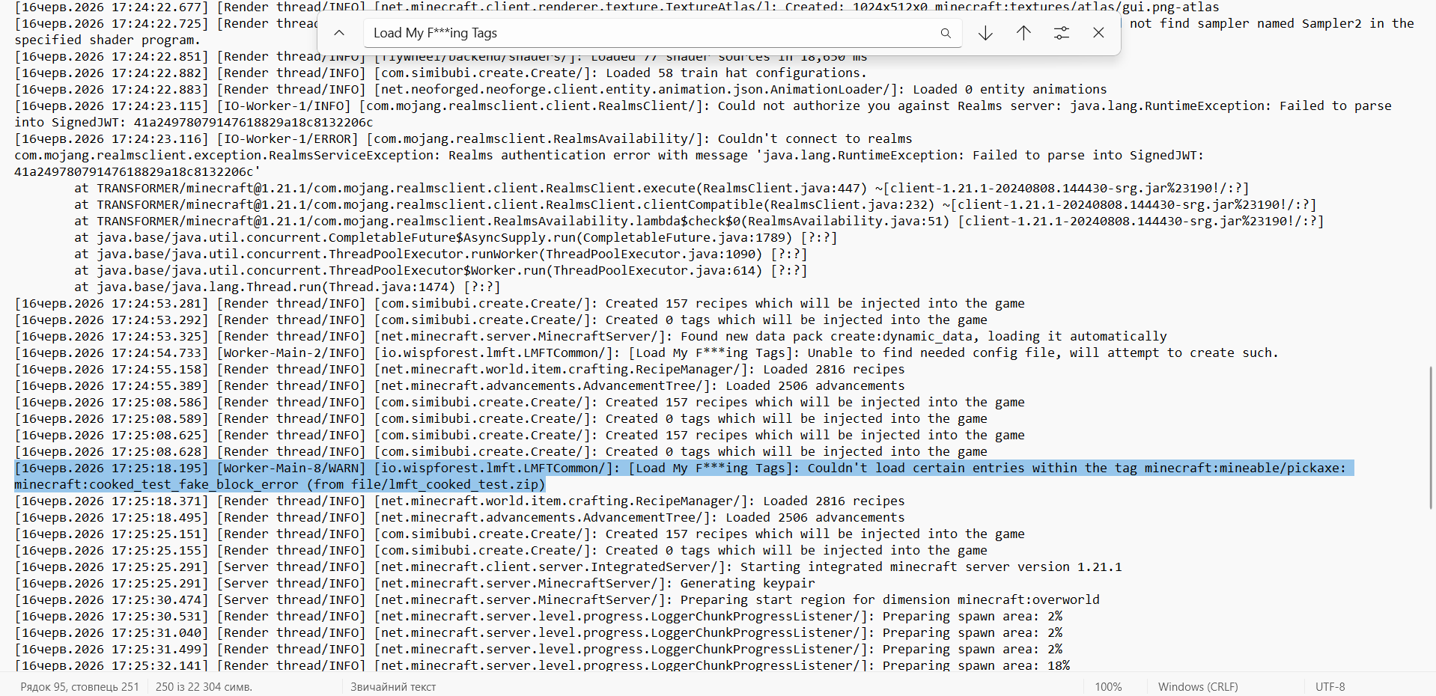Expand the find bar to show replace
Viewport: 1436px width, 696px height.
pos(339,33)
